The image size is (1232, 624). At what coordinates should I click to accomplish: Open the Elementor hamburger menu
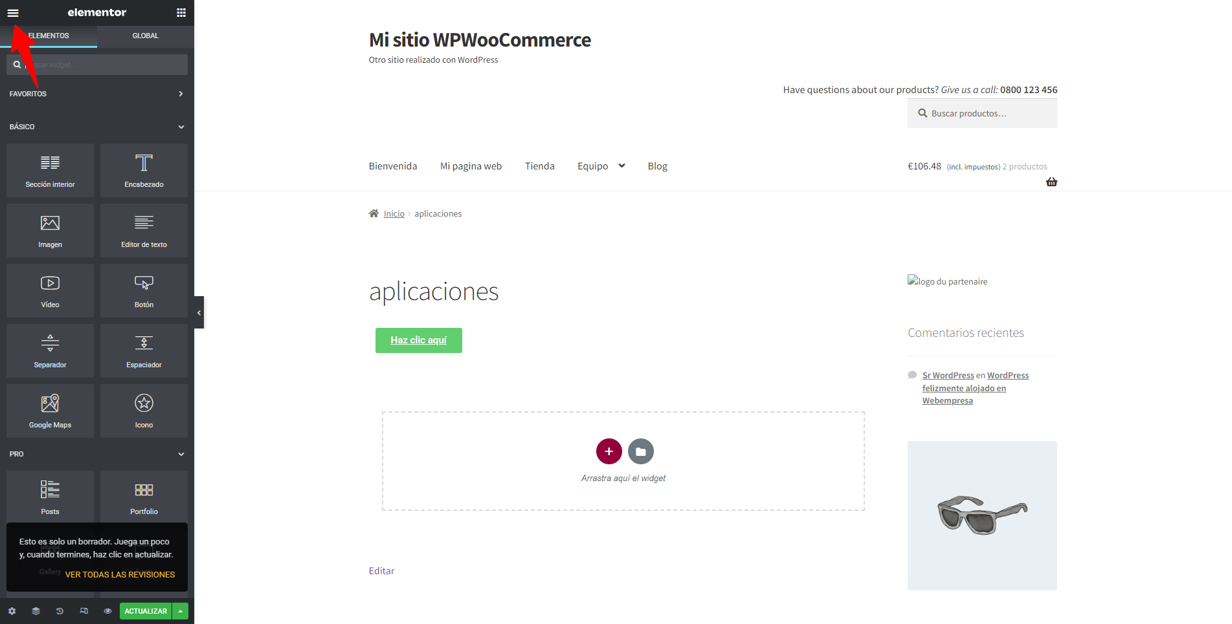coord(13,13)
